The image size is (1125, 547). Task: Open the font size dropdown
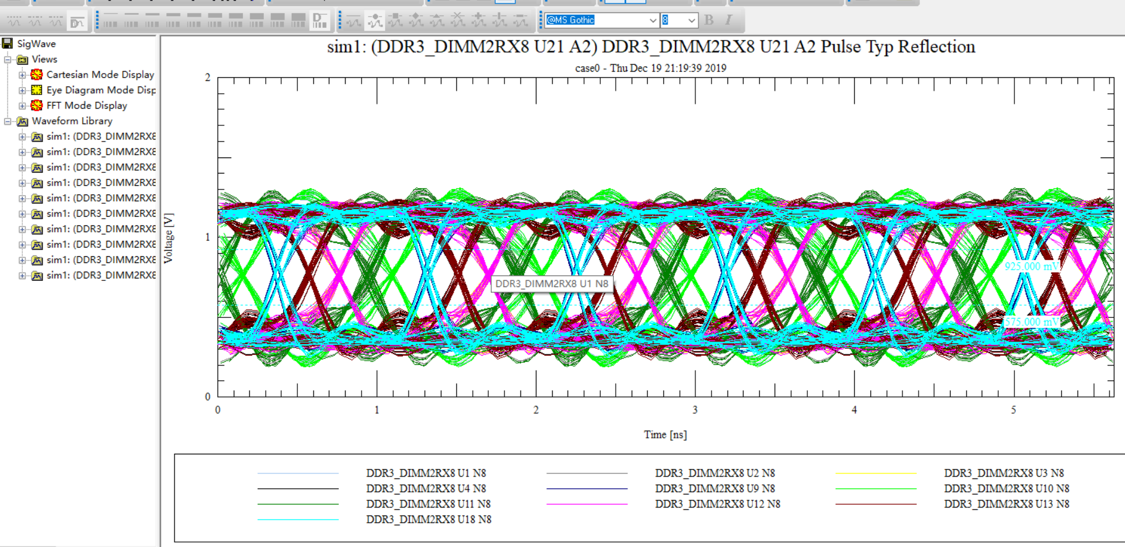click(x=692, y=20)
